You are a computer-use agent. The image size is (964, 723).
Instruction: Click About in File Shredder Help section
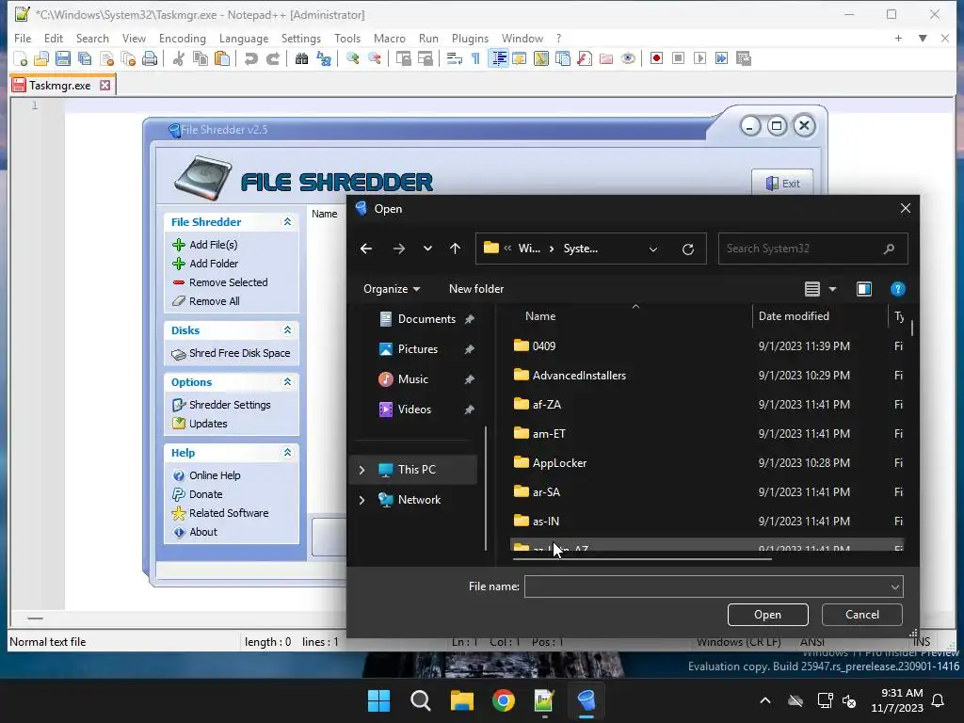click(203, 532)
